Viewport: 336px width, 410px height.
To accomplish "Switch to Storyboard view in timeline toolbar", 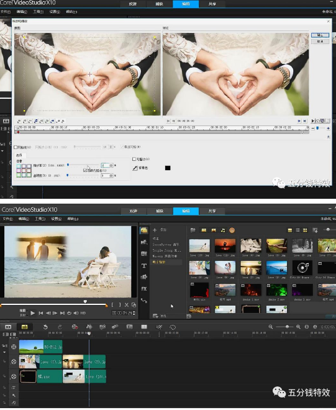I will [x=8, y=327].
